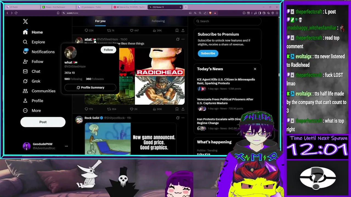
Task: Follow @VIVSteelHaze from the hover card
Action: [108, 50]
